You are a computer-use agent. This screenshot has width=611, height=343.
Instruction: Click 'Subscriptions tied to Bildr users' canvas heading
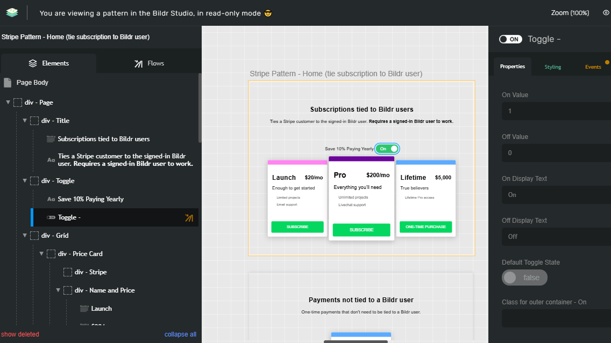coord(361,110)
